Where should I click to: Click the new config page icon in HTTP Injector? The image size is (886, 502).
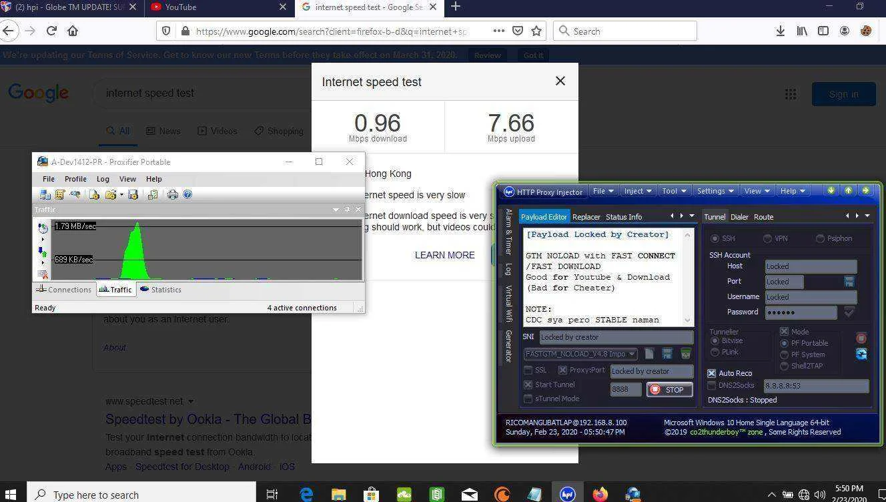click(x=648, y=354)
